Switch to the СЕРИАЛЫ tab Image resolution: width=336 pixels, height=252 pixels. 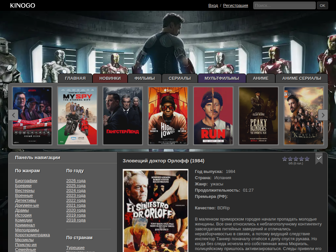click(179, 78)
